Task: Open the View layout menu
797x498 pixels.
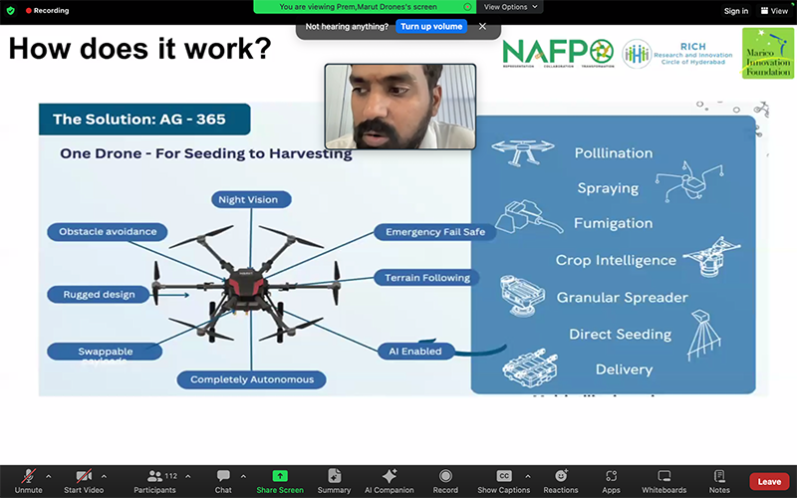Action: click(773, 11)
